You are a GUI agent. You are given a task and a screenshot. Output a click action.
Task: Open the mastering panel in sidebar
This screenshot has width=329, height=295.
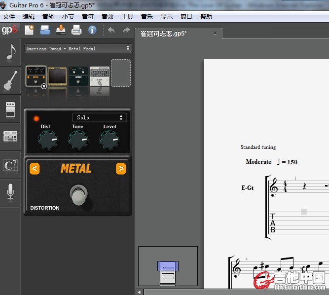coord(10,137)
